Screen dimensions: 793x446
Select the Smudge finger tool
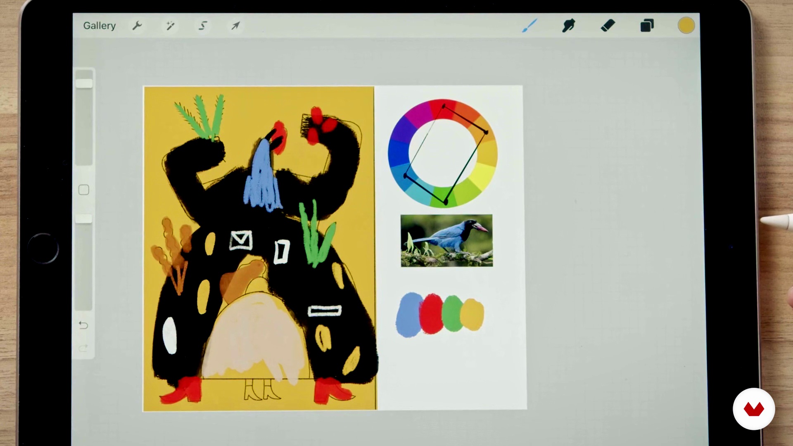(x=569, y=26)
